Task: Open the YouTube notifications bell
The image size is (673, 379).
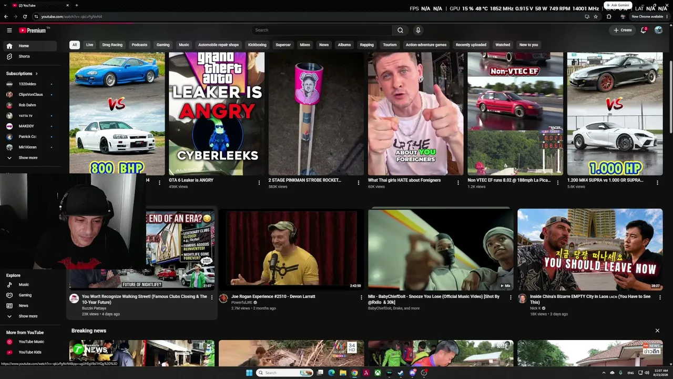Action: point(644,30)
